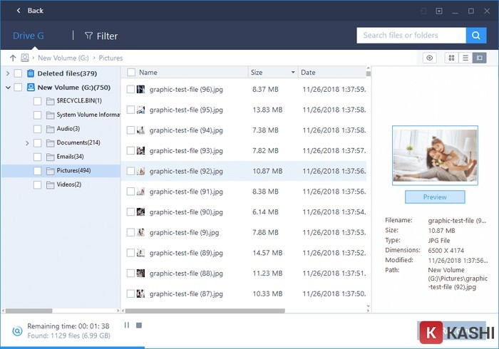
Task: Click the title bar export icon
Action: (x=423, y=11)
